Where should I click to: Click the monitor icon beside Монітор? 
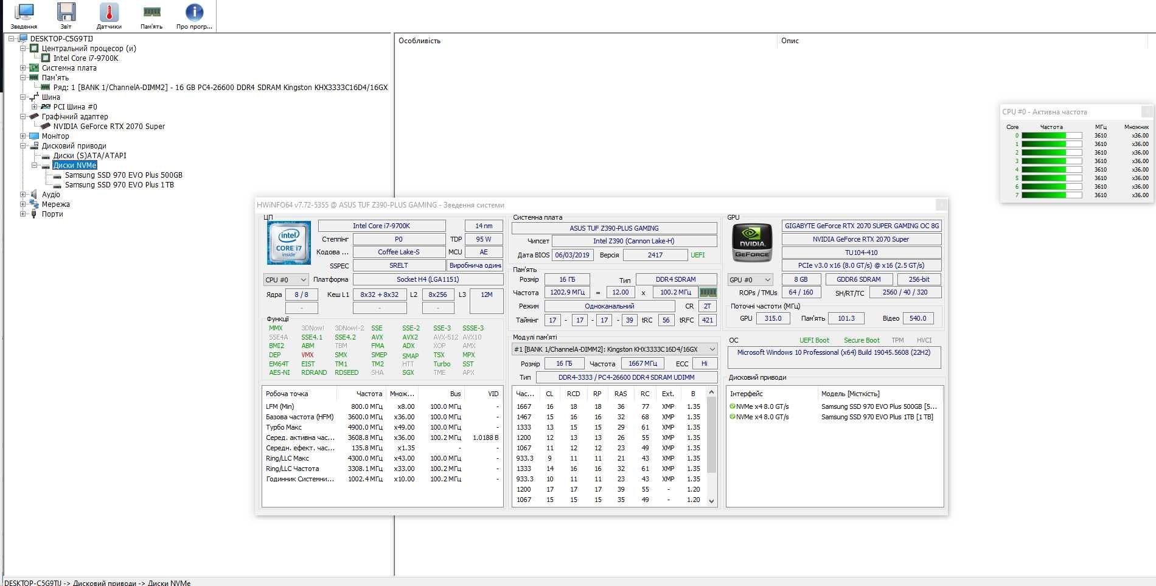point(34,136)
